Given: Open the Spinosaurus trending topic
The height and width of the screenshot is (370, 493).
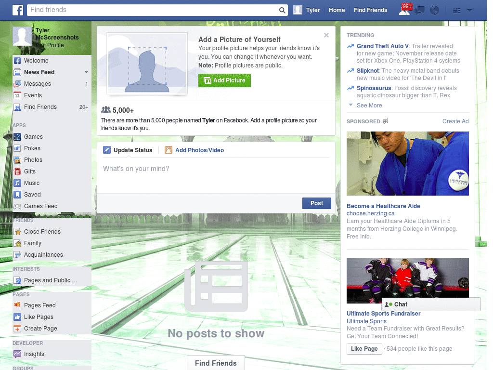Looking at the screenshot, I should pos(374,88).
